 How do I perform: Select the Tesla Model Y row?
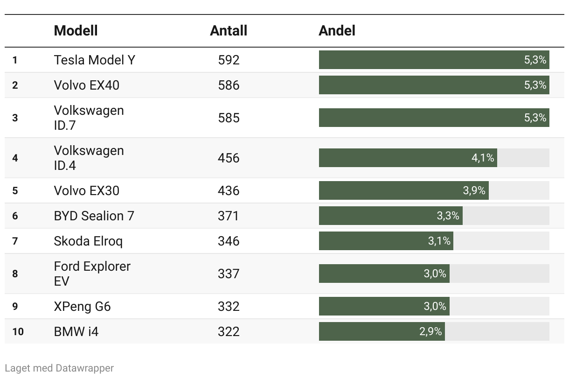point(284,60)
